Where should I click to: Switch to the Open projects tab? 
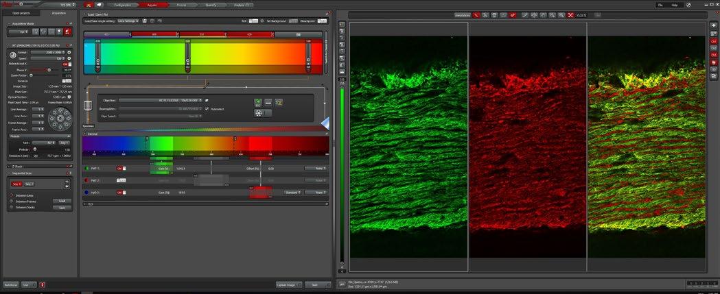[x=21, y=13]
